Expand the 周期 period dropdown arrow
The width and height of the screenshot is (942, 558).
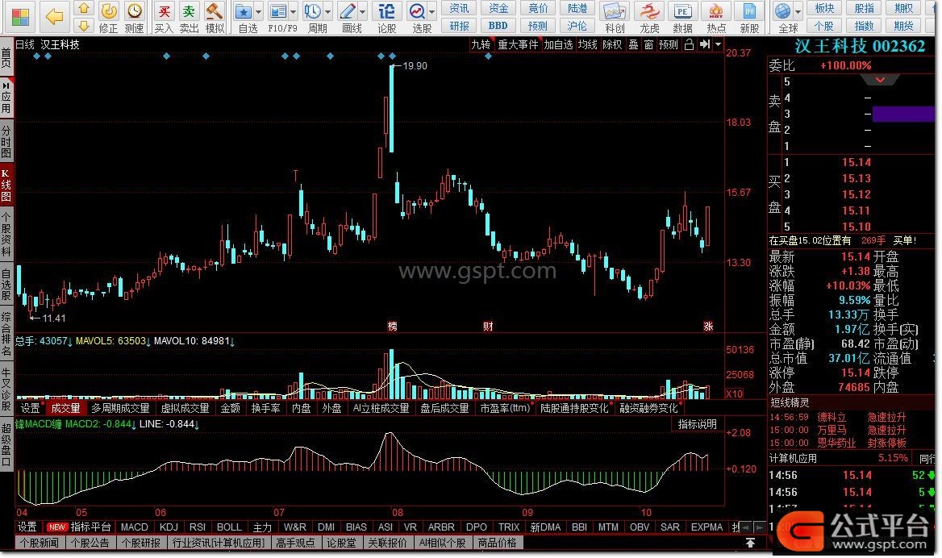point(328,12)
